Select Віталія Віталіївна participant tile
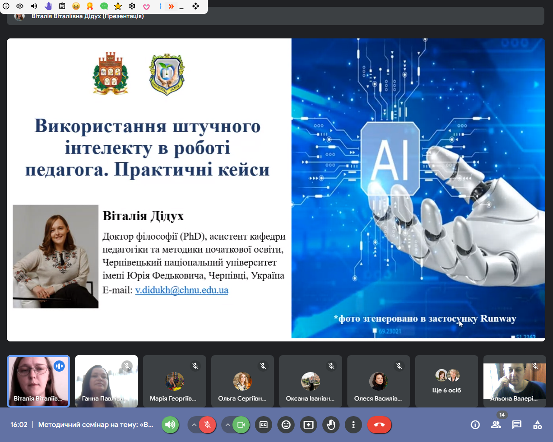 (38, 381)
